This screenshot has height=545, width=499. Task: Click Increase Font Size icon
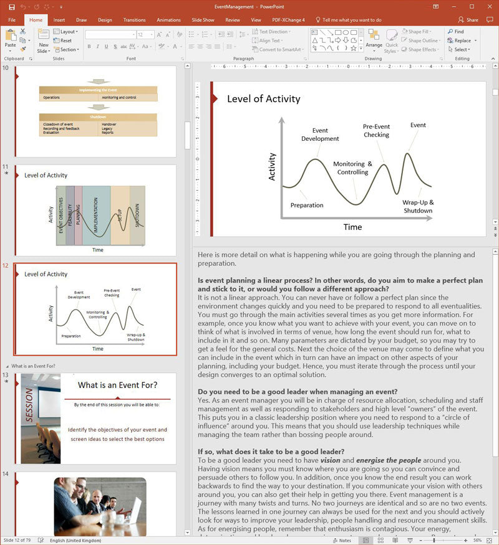pos(159,34)
